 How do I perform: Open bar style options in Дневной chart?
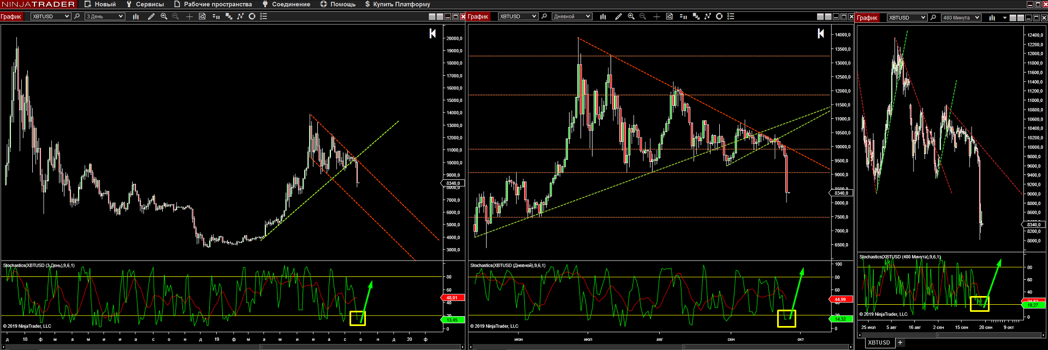click(603, 16)
